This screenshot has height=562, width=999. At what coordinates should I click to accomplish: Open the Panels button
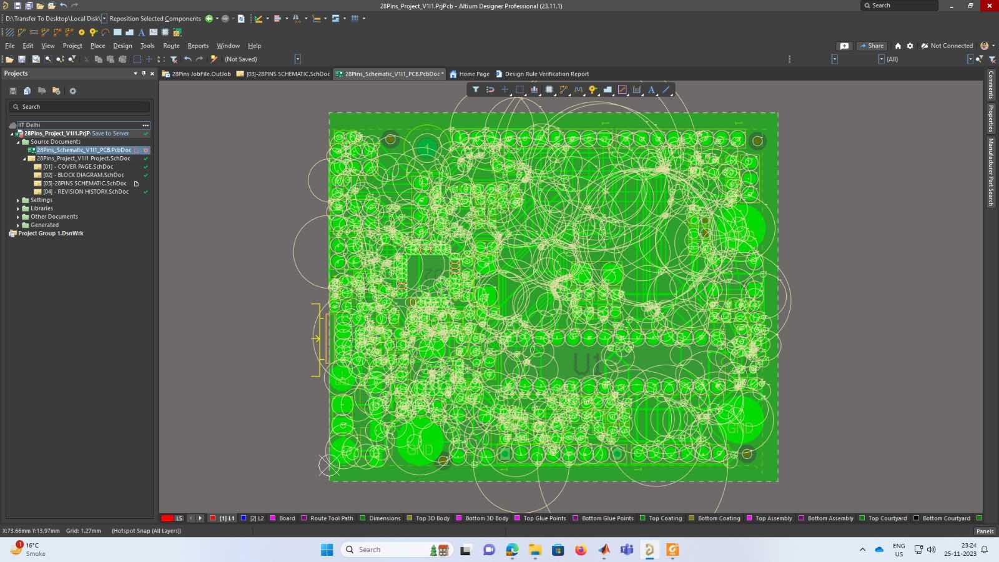[x=985, y=531]
